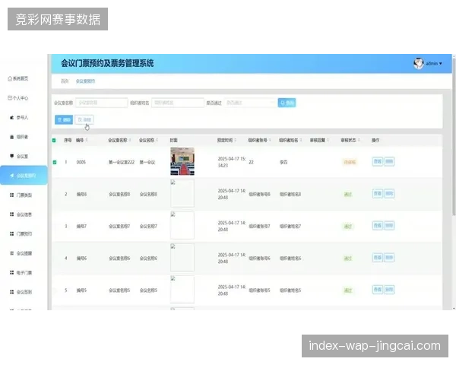Click 删除 for row 编号8
The width and height of the screenshot is (456, 365).
389,194
